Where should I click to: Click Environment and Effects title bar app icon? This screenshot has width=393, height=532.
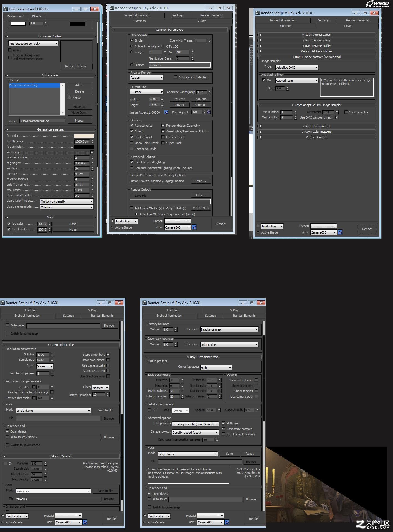coord(6,9)
